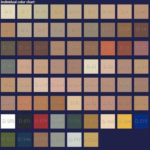Choose the D 32 mauve swatch
Screen dimensions: 150x150
tap(141, 48)
